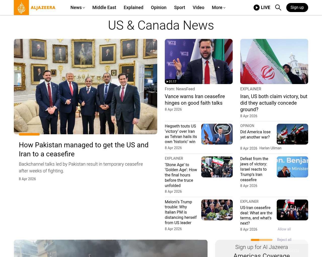This screenshot has height=257, width=322.
Task: Read 'Iran, US both claim victory' explainer
Action: (274, 103)
